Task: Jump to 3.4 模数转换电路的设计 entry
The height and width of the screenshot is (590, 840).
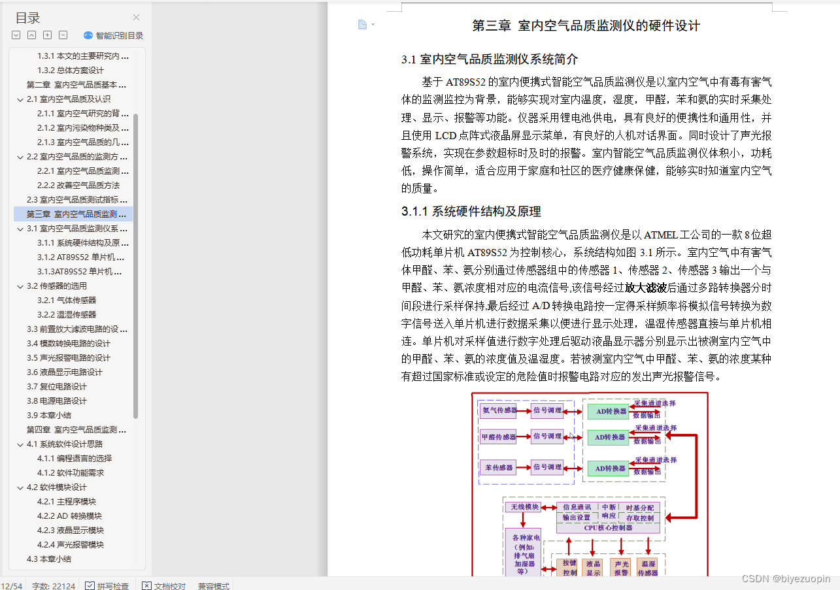Action: point(69,344)
